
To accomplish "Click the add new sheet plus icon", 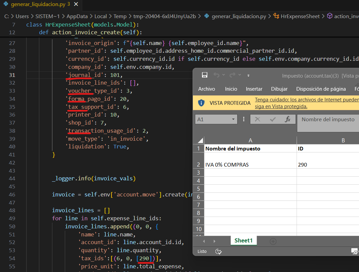I will click(273, 241).
